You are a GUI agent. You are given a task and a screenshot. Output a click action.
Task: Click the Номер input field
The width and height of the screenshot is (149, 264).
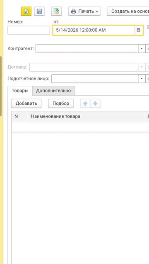pos(29,30)
